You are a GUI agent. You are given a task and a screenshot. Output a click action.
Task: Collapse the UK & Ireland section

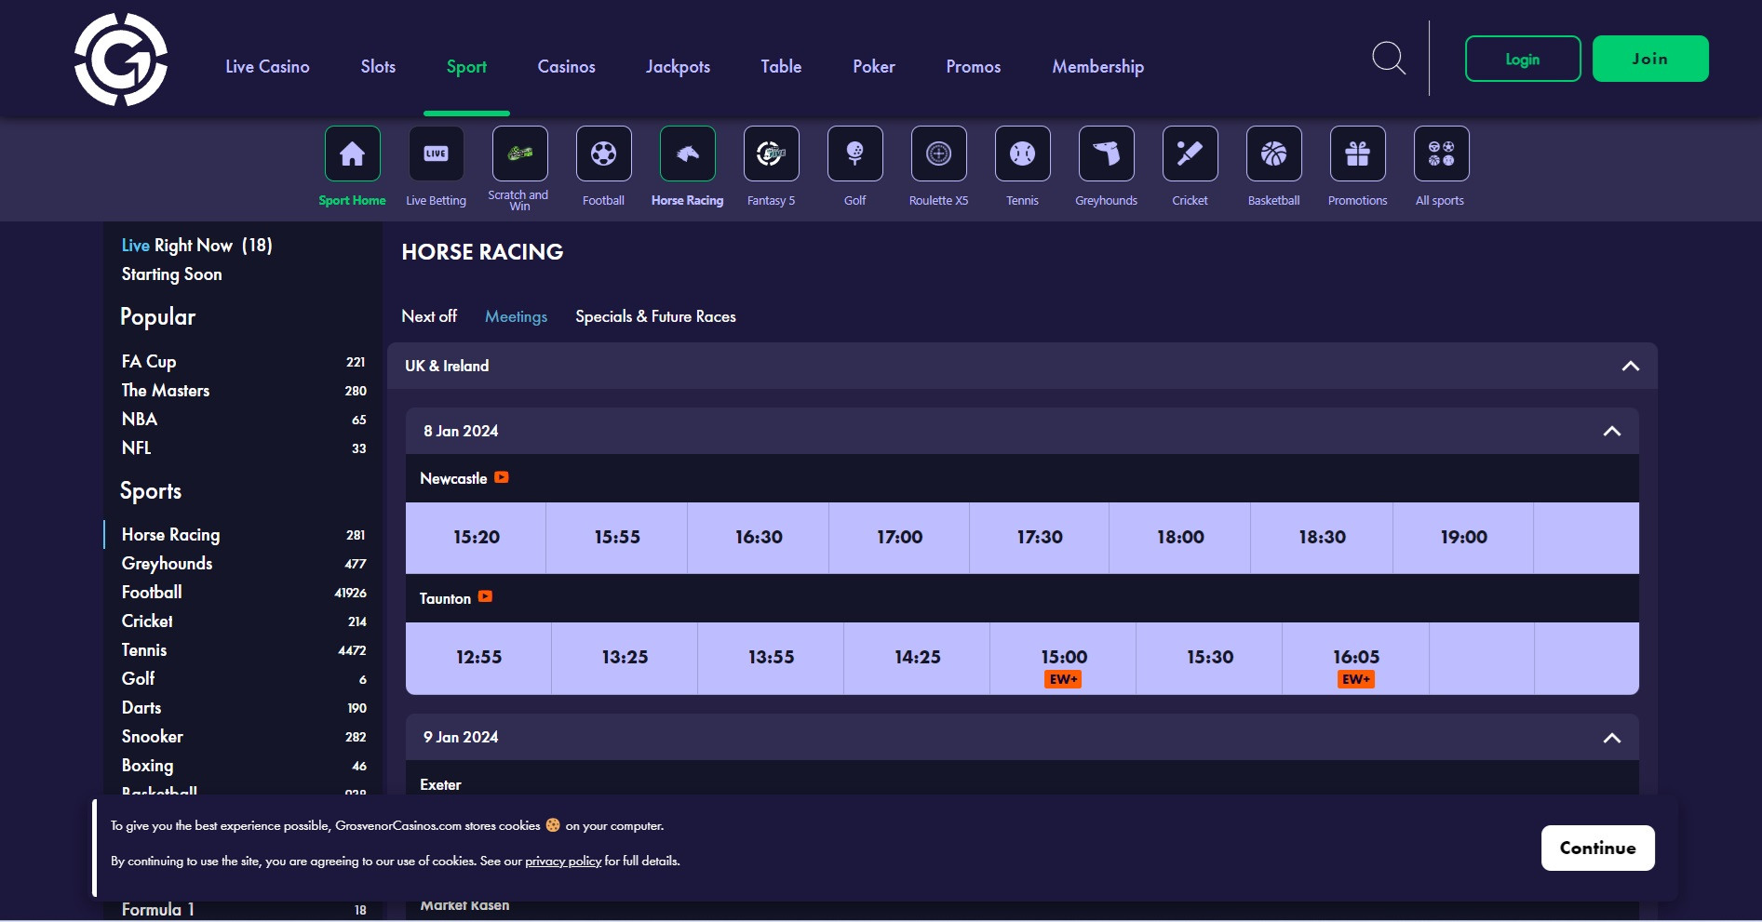tap(1630, 366)
